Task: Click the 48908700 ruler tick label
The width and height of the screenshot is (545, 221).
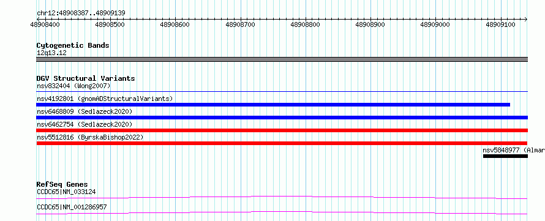Action: 241,24
